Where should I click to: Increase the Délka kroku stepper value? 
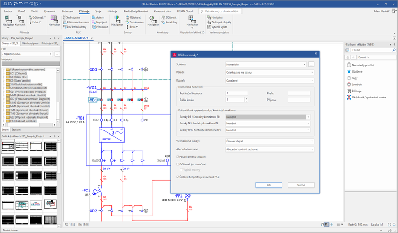[x=246, y=98]
